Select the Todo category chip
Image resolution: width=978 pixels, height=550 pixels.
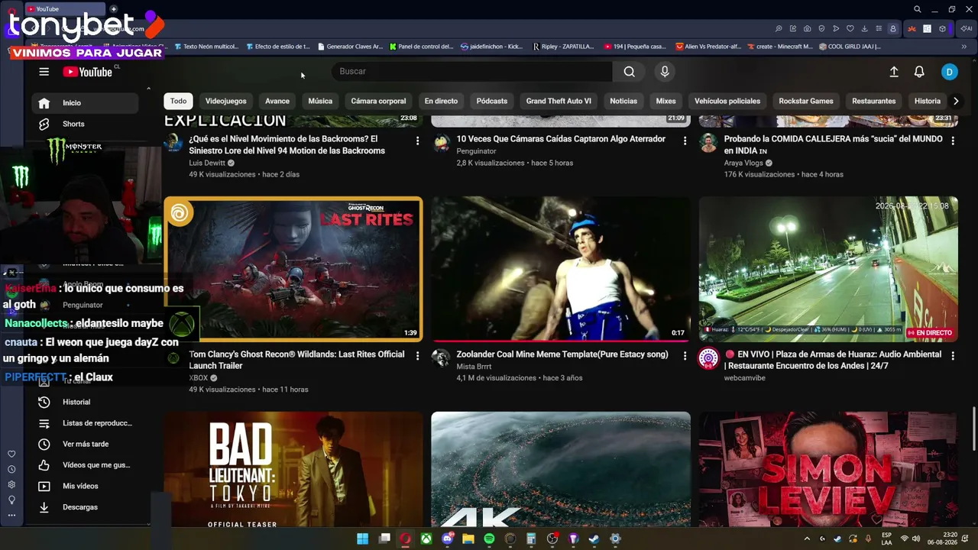178,101
